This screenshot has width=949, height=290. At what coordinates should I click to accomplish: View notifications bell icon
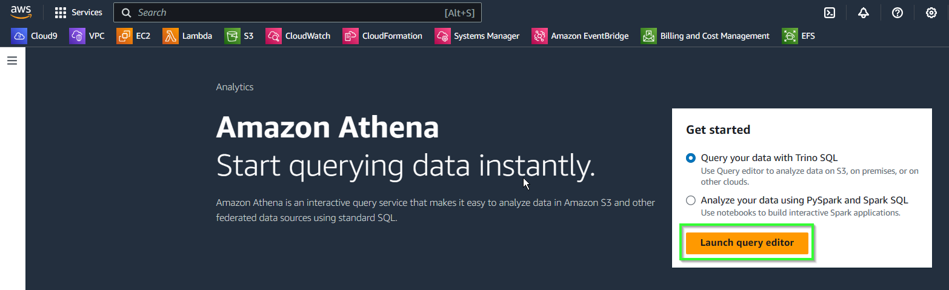tap(864, 13)
